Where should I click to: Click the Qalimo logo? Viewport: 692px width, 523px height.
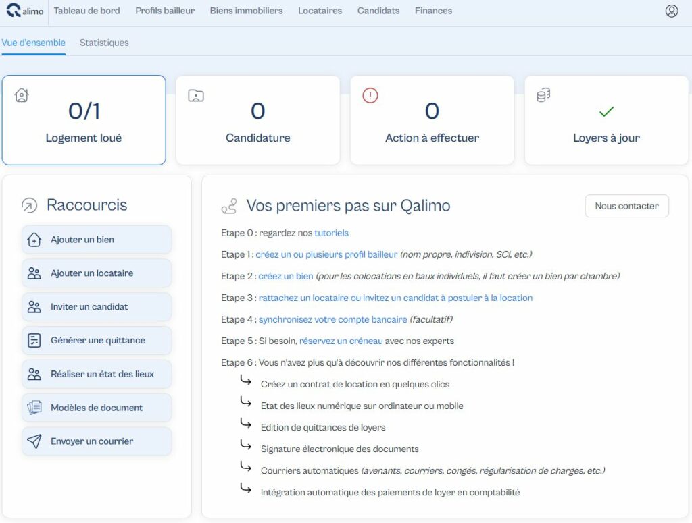[25, 11]
